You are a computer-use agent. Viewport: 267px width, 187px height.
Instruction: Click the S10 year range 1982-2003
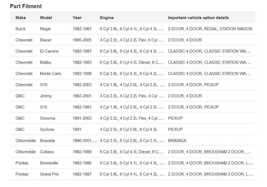pyautogui.click(x=82, y=85)
